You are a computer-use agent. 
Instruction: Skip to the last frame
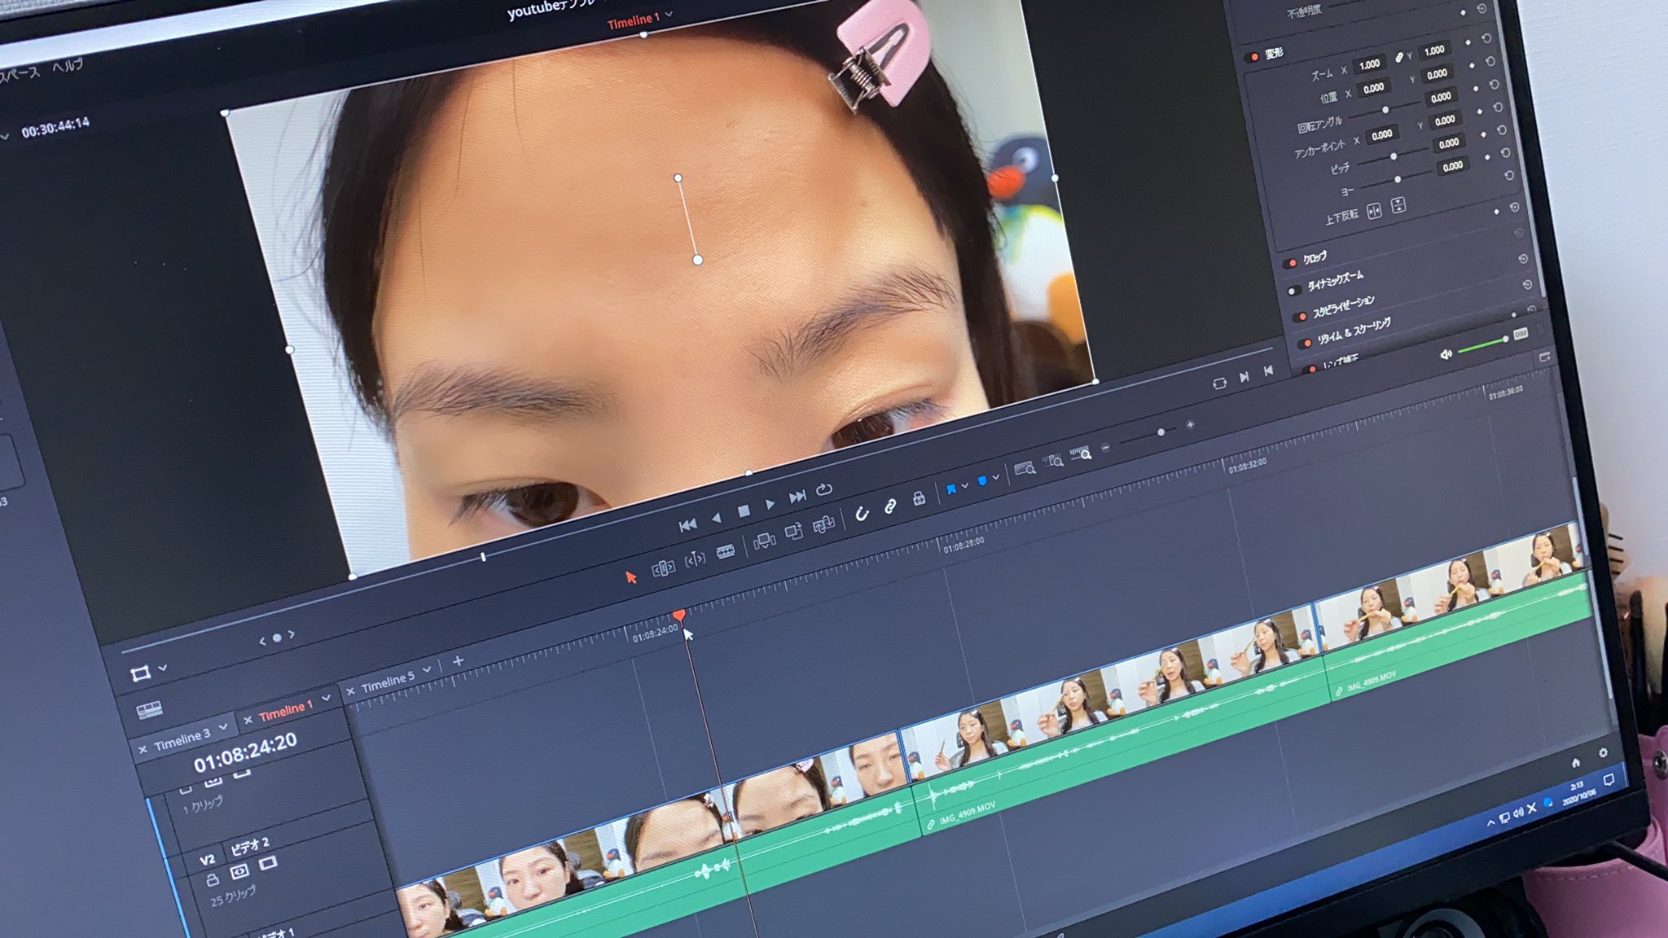coord(797,497)
